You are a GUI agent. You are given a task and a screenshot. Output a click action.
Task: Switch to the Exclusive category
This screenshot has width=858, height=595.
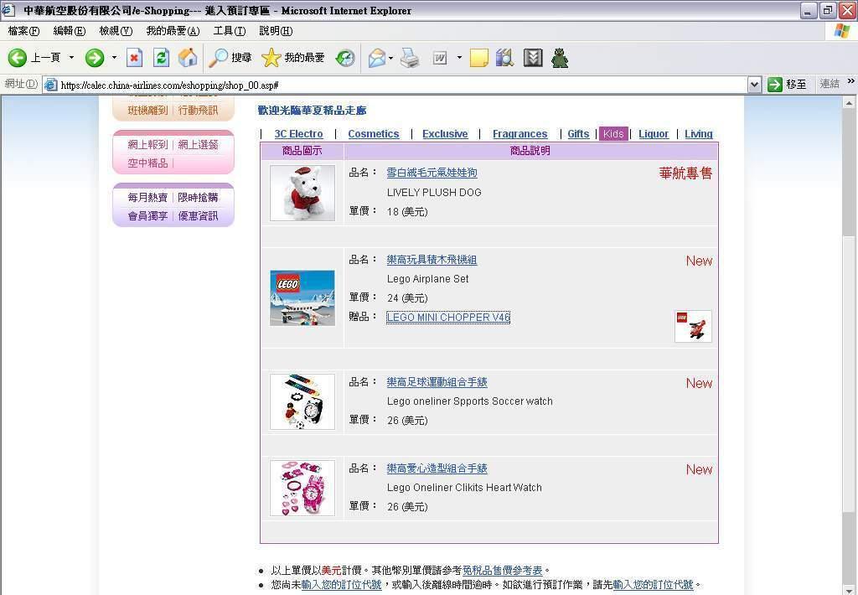pyautogui.click(x=445, y=134)
